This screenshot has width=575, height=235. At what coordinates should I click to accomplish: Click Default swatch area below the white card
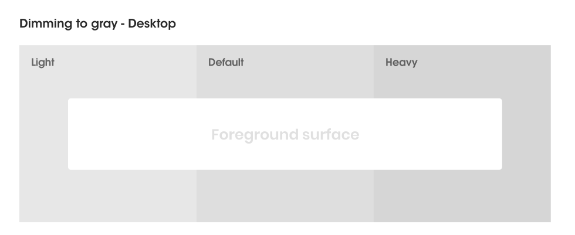pyautogui.click(x=285, y=196)
